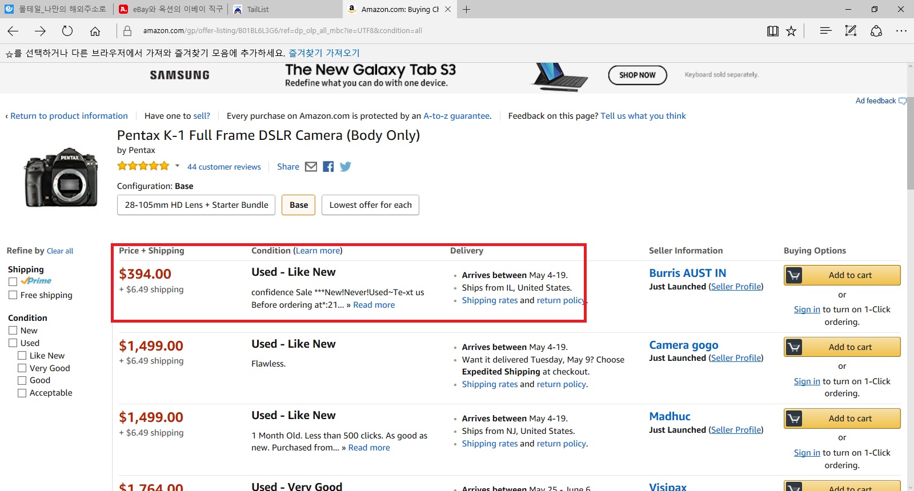
Task: Click the share bell-shaped toolbar icon
Action: click(x=876, y=31)
